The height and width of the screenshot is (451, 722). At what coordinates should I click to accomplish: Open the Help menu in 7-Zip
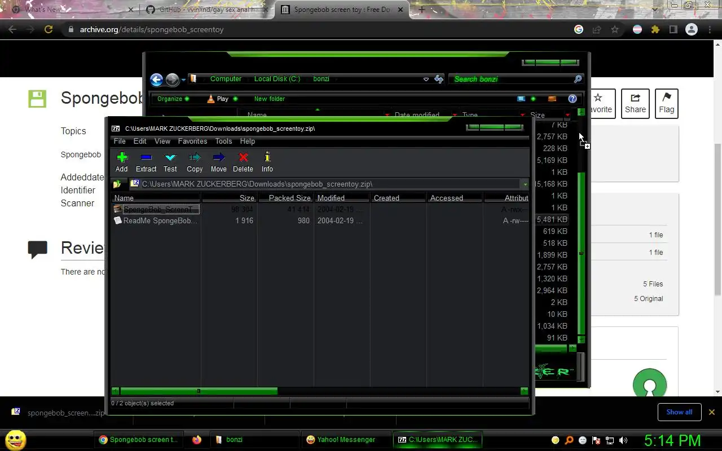click(248, 141)
